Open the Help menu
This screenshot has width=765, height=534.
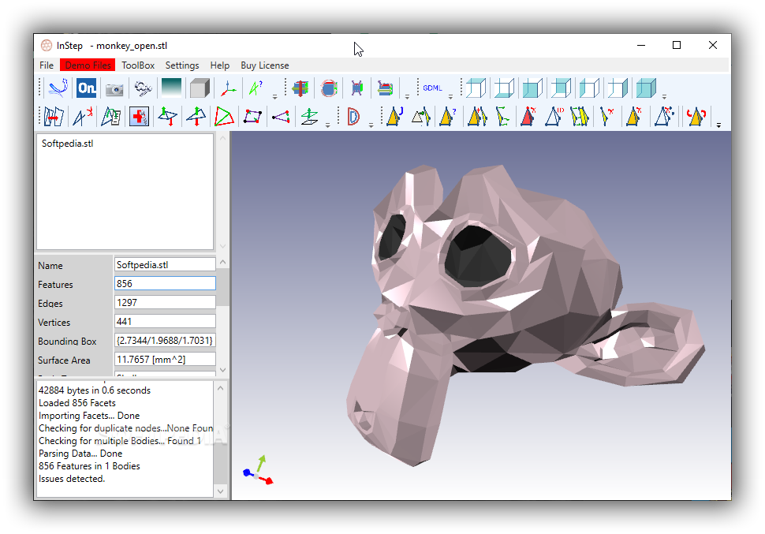(x=219, y=65)
